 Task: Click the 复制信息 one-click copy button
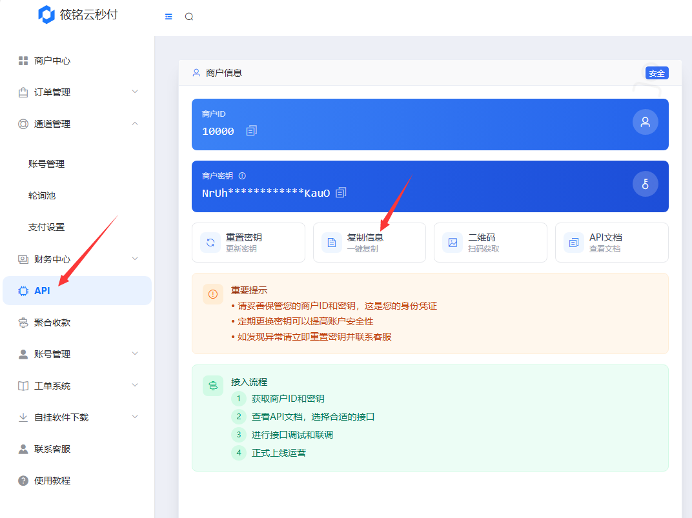[369, 243]
